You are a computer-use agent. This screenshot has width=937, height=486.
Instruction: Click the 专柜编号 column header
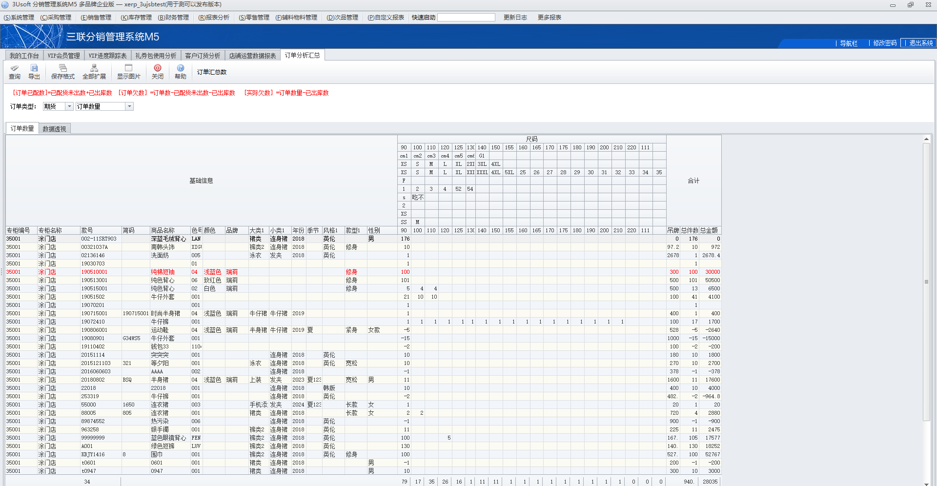tap(21, 230)
